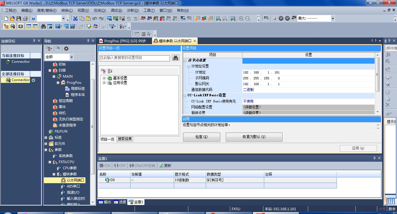
Task: Switch to 输出 bottom tab
Action: pyautogui.click(x=105, y=202)
